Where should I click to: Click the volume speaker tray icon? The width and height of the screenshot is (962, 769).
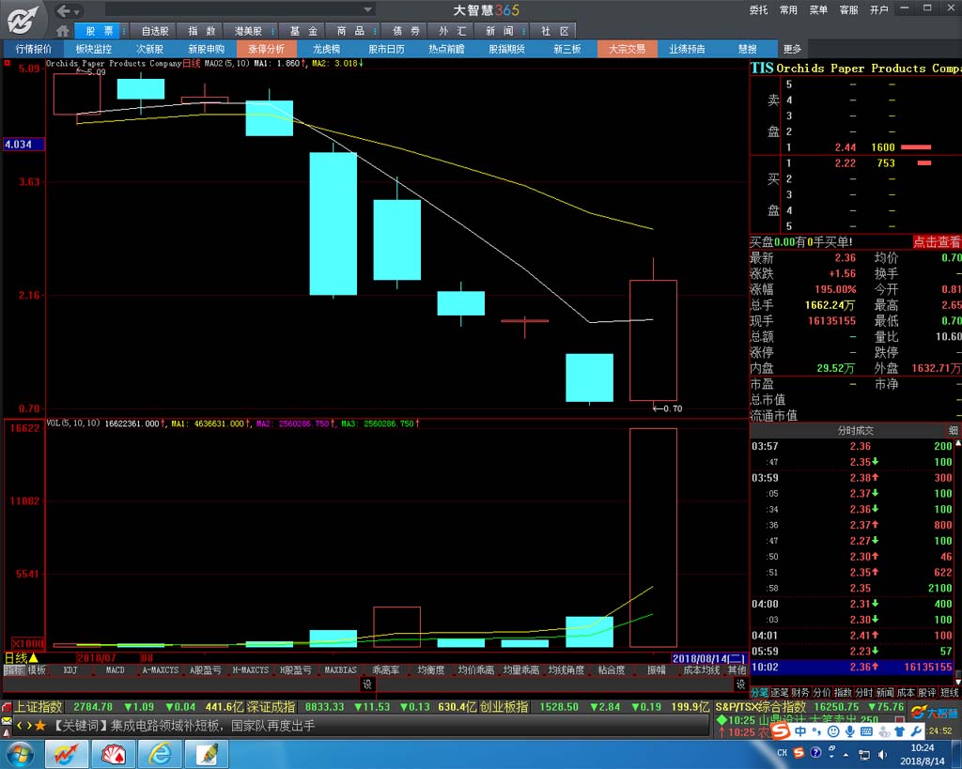(882, 754)
